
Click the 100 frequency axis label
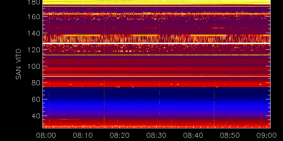pyautogui.click(x=33, y=66)
